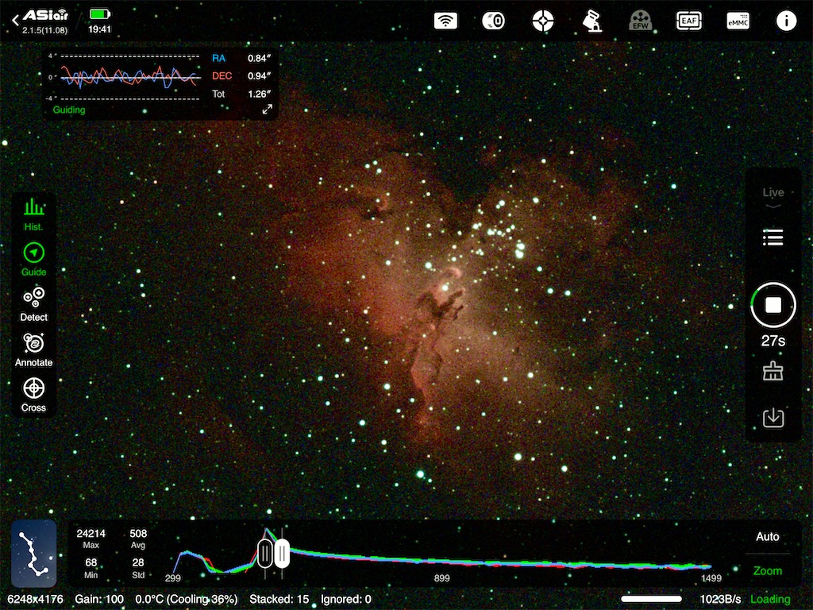Click the Max value 24214
Screen dimensions: 813x610
(91, 533)
